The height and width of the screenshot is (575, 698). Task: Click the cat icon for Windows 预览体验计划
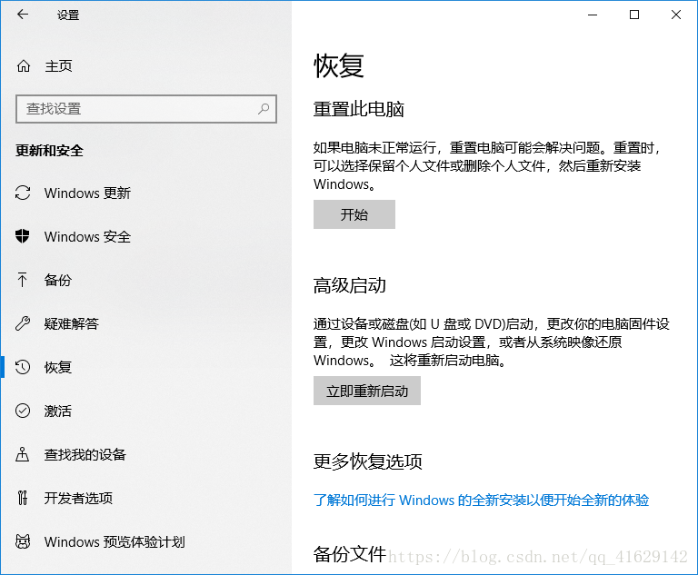pyautogui.click(x=23, y=541)
